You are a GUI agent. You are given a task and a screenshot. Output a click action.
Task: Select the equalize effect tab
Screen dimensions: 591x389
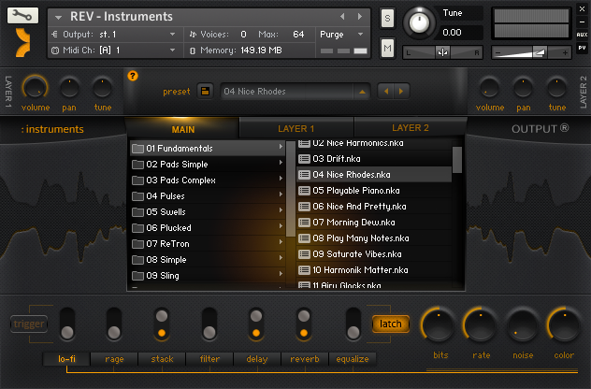point(353,359)
